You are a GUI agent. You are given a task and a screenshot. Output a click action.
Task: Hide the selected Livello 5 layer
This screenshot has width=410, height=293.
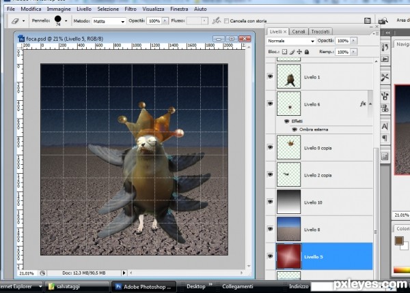pyautogui.click(x=270, y=256)
